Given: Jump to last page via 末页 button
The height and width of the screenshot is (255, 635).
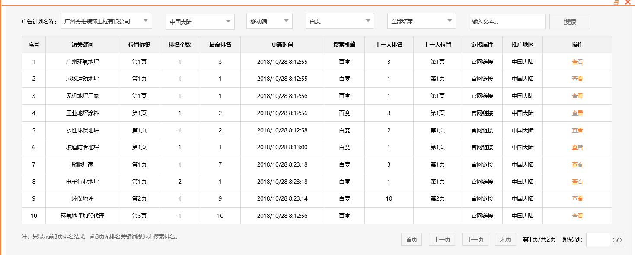Looking at the screenshot, I should 505,239.
